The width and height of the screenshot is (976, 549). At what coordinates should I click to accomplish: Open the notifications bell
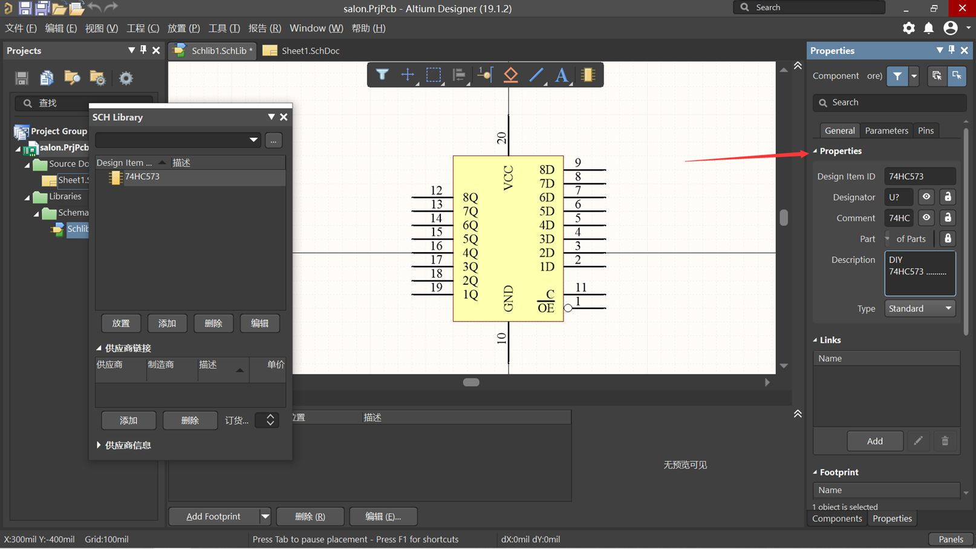coord(929,28)
